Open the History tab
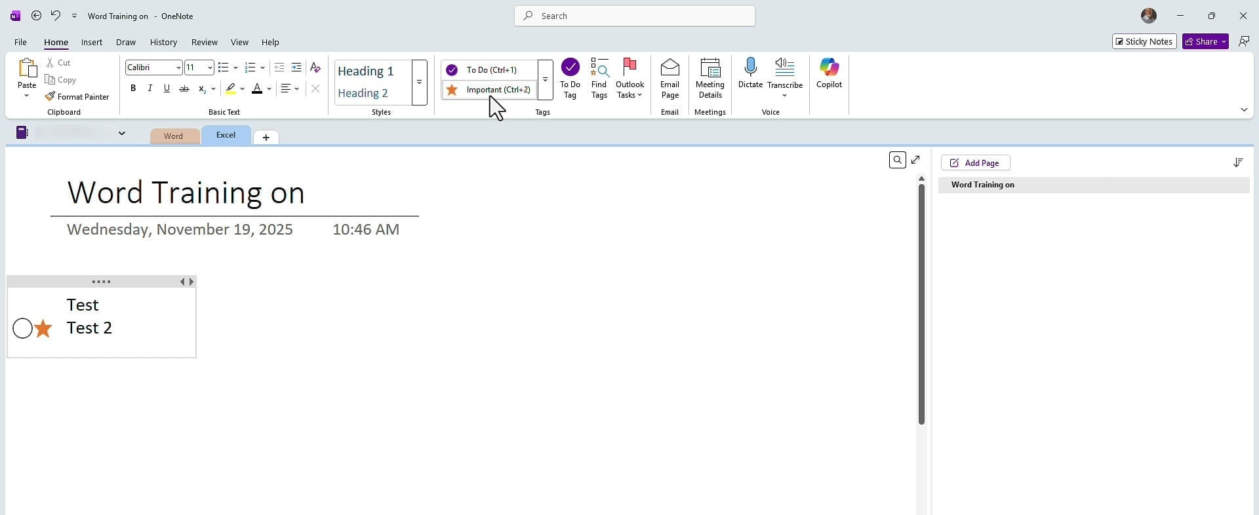The width and height of the screenshot is (1259, 515). (x=163, y=42)
